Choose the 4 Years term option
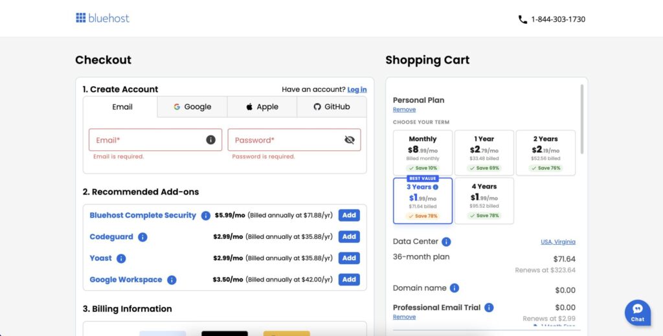 [484, 201]
